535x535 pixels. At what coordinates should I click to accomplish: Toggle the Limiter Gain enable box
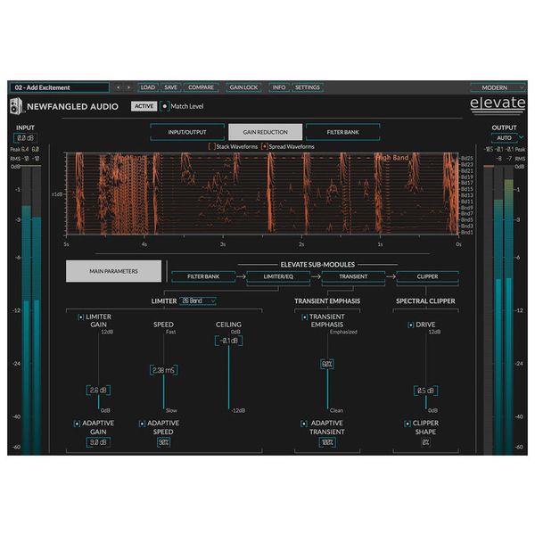[81, 317]
